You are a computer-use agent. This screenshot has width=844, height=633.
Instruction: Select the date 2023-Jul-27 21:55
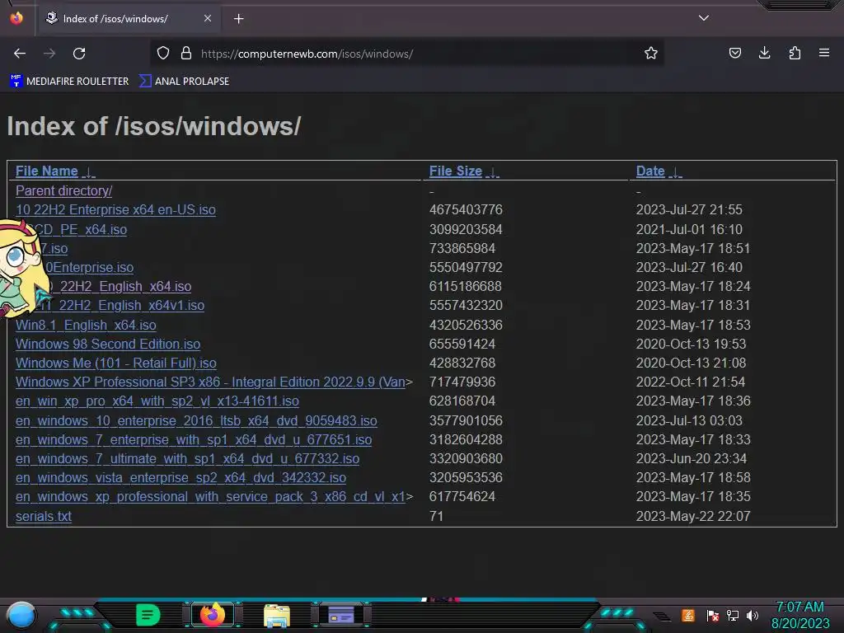tap(689, 209)
